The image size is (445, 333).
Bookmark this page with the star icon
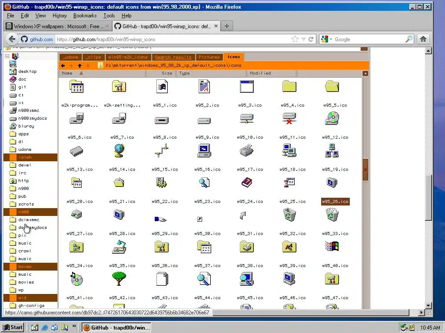[295, 39]
